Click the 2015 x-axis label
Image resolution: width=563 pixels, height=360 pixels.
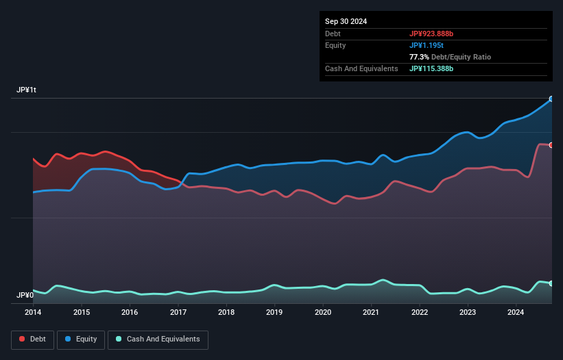coord(82,312)
